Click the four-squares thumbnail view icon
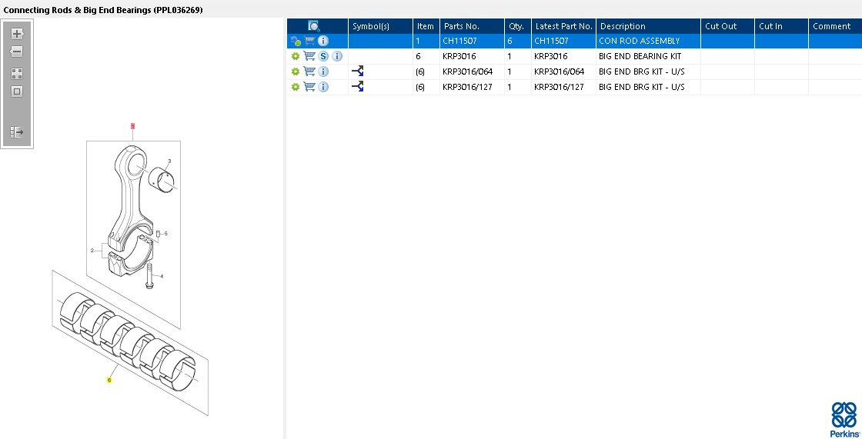Viewport: 862px width, 439px height. (17, 74)
